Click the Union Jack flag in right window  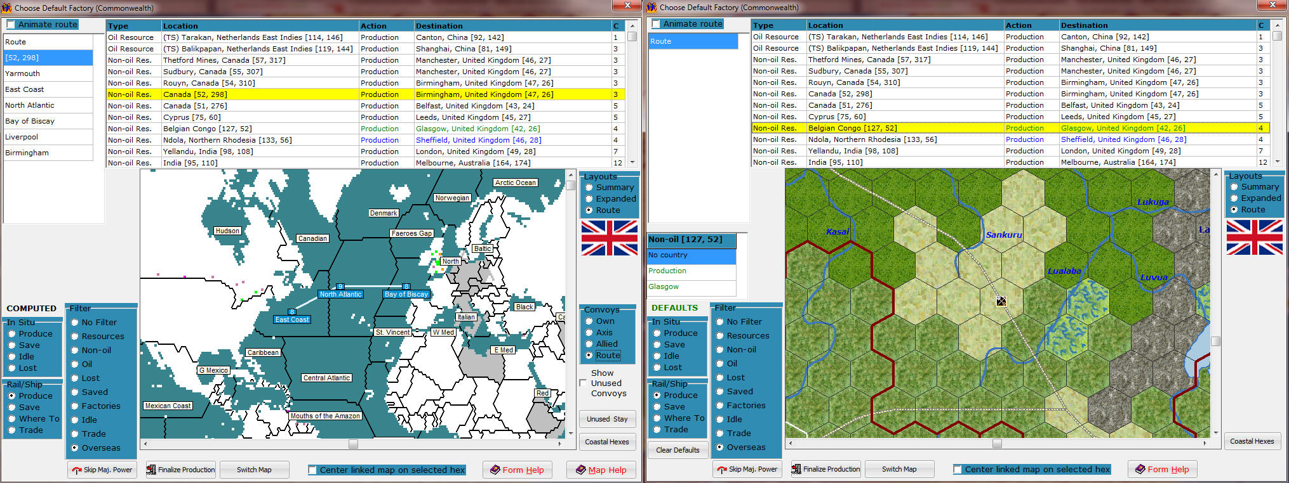pyautogui.click(x=1255, y=237)
